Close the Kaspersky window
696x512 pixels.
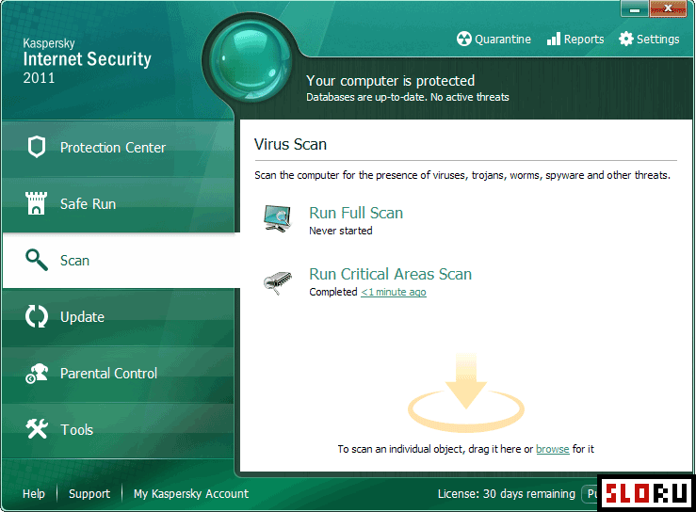[x=667, y=8]
